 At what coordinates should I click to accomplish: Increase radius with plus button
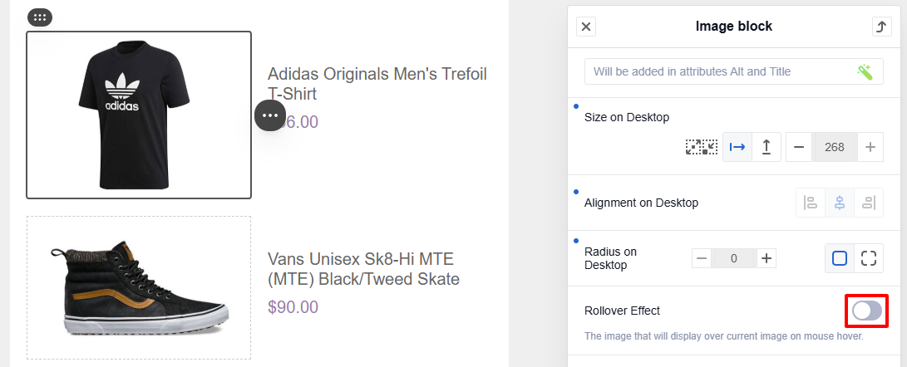click(x=767, y=258)
